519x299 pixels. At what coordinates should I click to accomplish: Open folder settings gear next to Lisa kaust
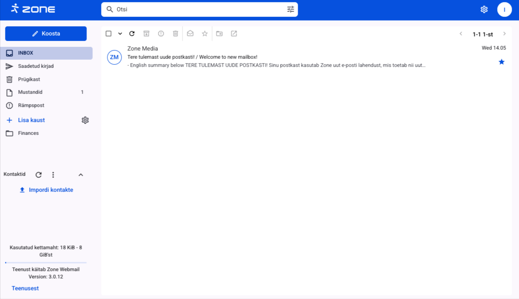(x=85, y=120)
